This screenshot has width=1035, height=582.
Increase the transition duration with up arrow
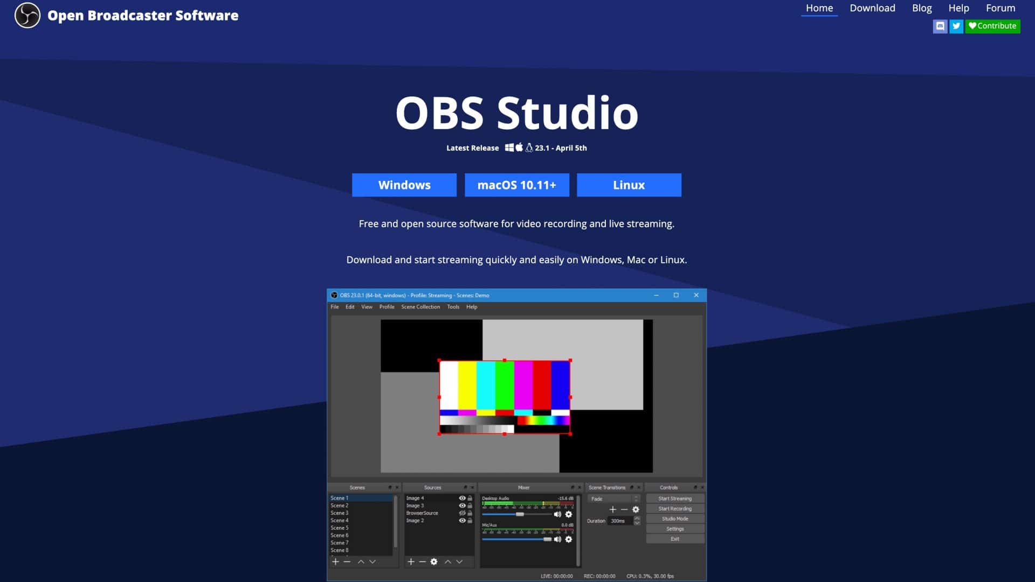(637, 518)
